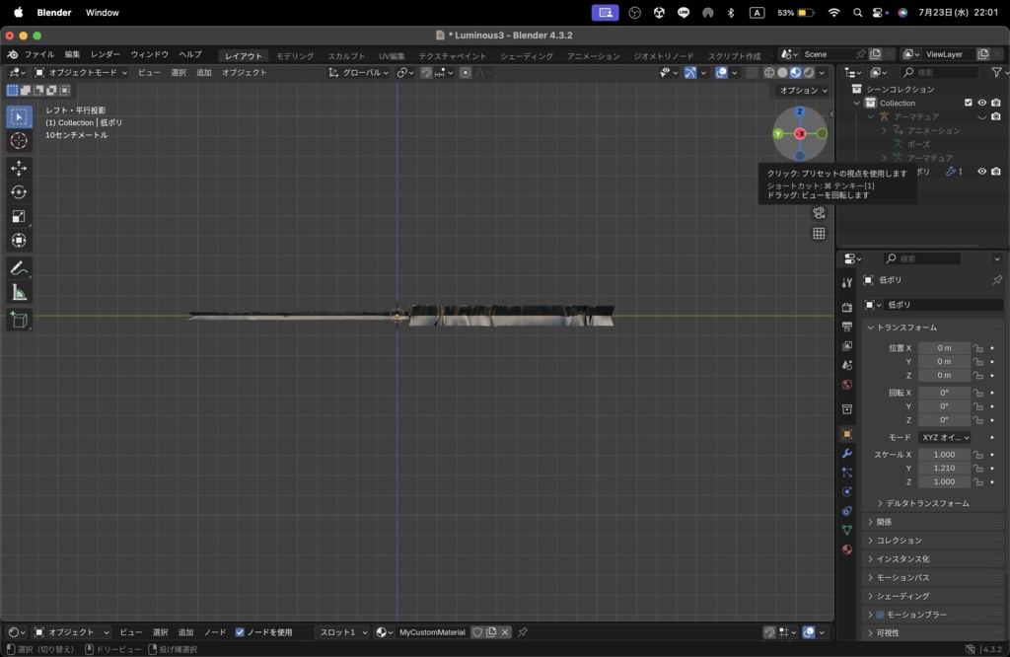Switch viewport to camera view icon

[819, 212]
